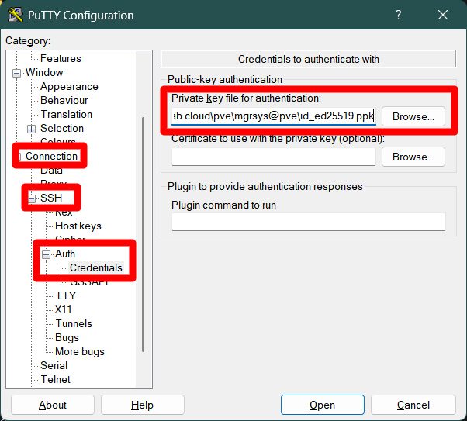Click the certificate file input field

point(273,157)
